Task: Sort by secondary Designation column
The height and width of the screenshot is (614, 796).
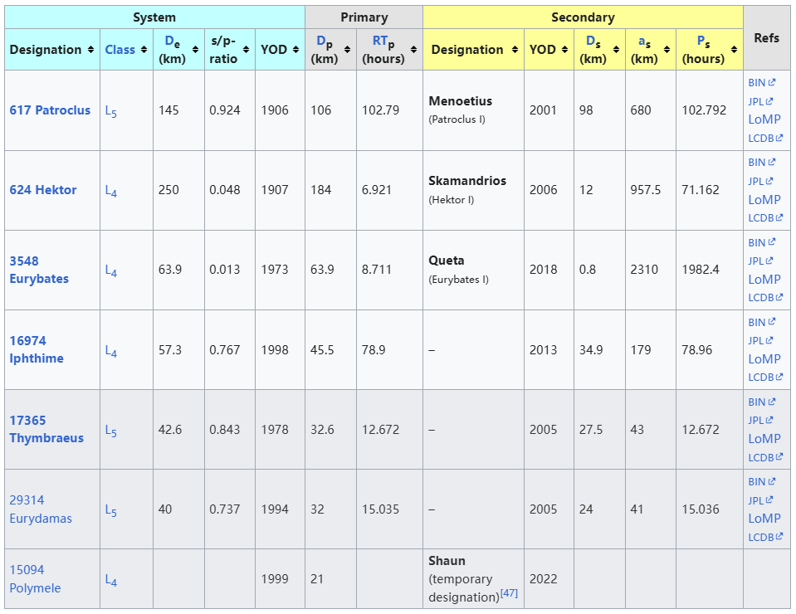Action: click(514, 50)
